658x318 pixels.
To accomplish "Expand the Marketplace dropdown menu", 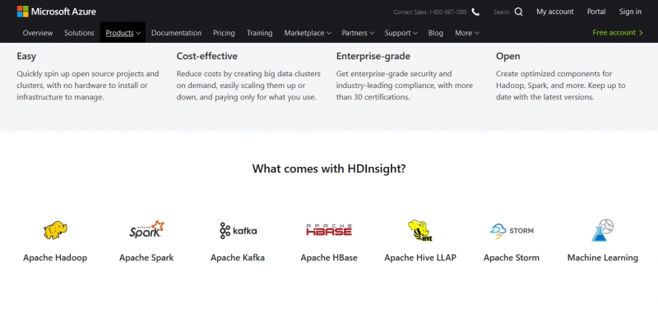I will (308, 33).
